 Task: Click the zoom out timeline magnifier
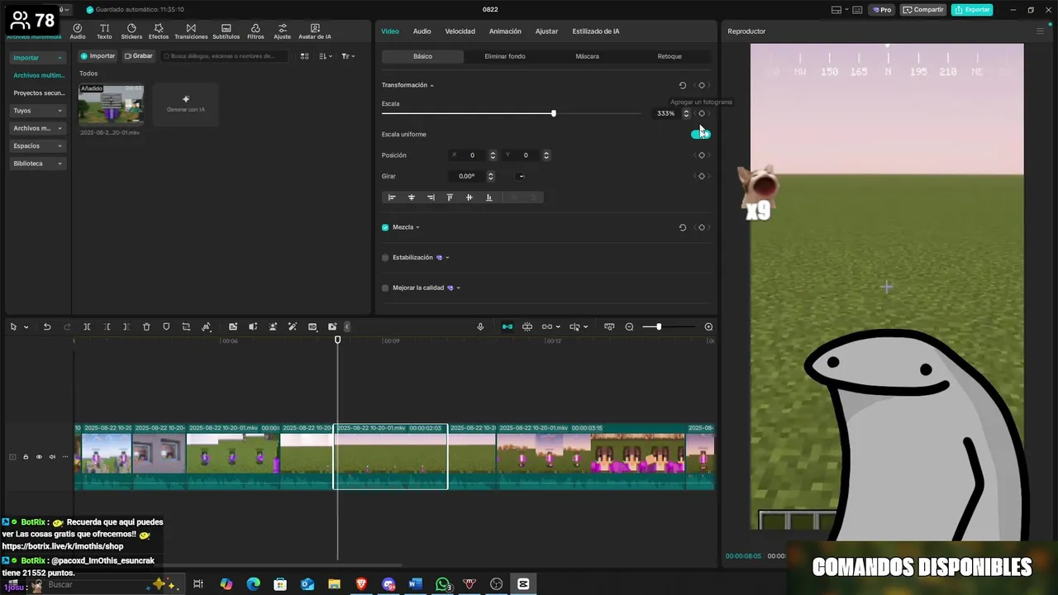[x=629, y=327]
